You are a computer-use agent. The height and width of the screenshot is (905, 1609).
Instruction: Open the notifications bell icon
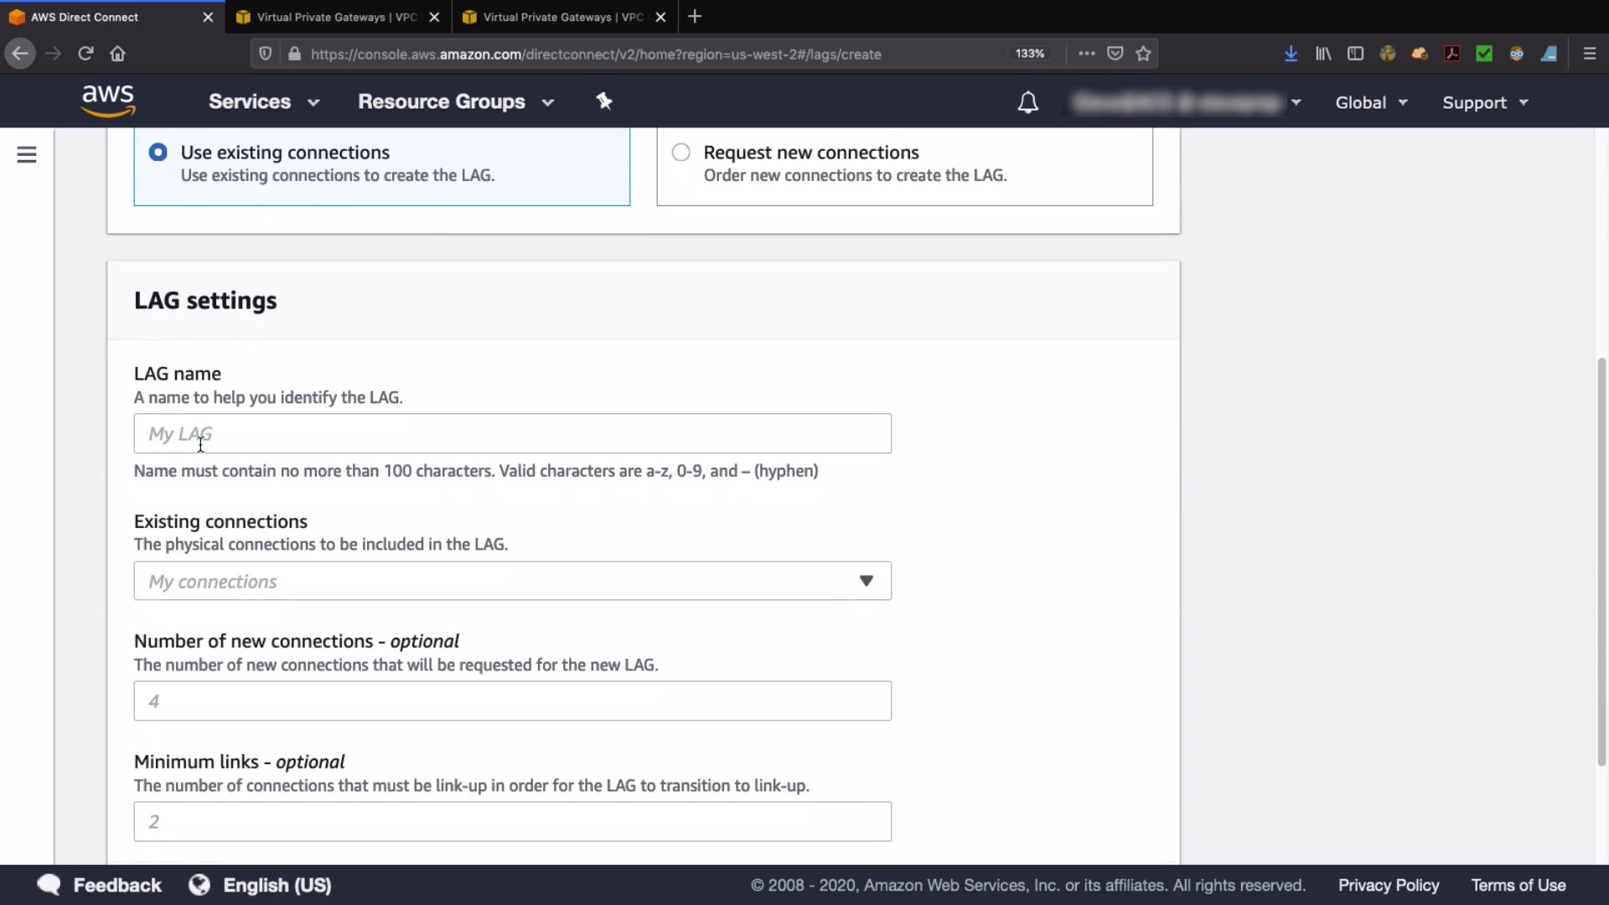pyautogui.click(x=1027, y=102)
